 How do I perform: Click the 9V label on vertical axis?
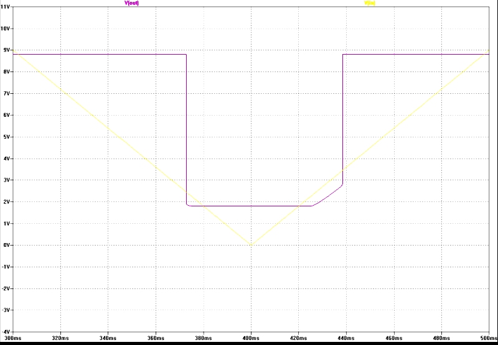(x=6, y=50)
